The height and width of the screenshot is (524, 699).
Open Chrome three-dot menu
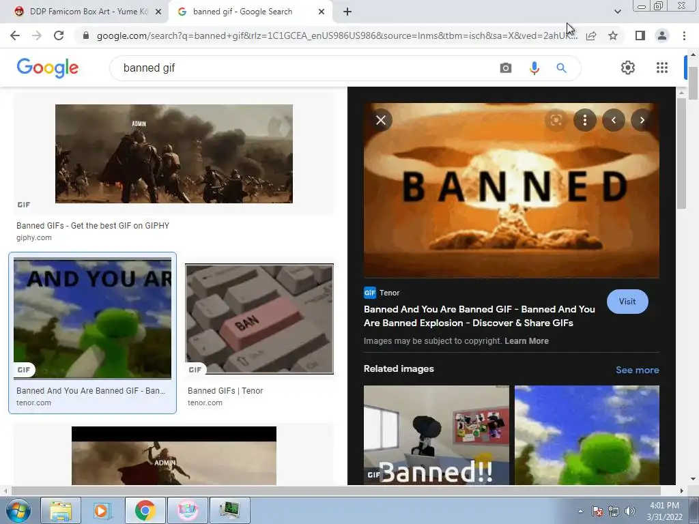pyautogui.click(x=684, y=35)
